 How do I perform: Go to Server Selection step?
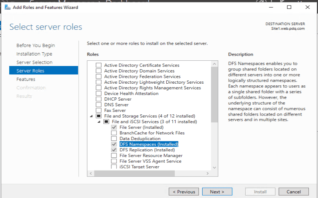click(x=34, y=62)
